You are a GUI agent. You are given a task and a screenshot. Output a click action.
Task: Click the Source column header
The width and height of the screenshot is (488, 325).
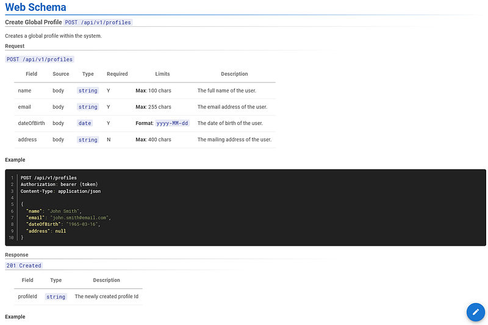pos(60,74)
